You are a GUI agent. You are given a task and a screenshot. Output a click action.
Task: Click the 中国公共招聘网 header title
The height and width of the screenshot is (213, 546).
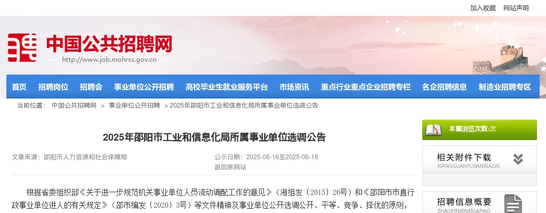(109, 44)
